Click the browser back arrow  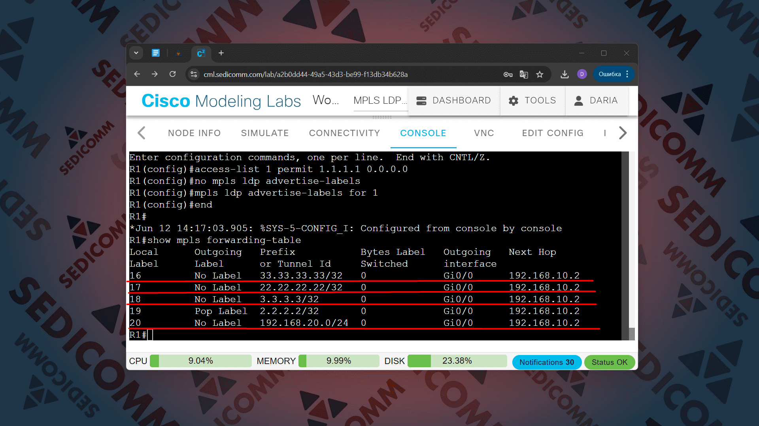click(x=137, y=74)
